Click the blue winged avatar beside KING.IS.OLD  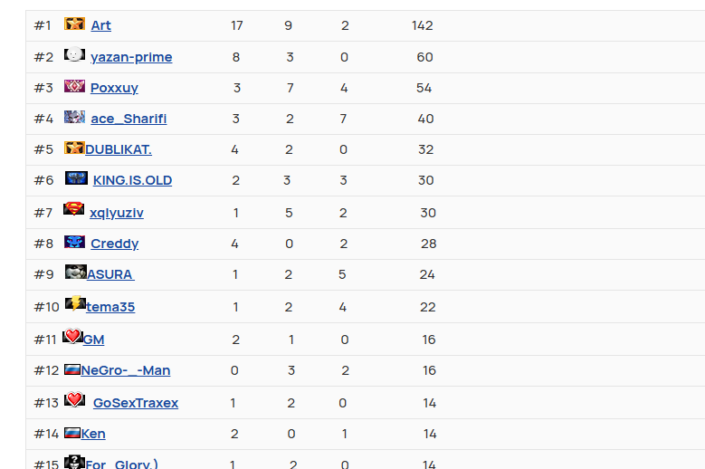point(76,178)
